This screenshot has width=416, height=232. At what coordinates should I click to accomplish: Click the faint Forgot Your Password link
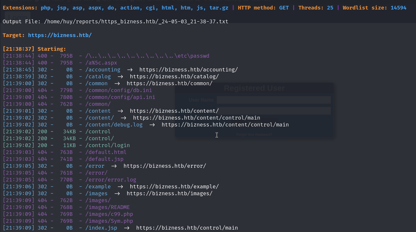pyautogui.click(x=254, y=135)
